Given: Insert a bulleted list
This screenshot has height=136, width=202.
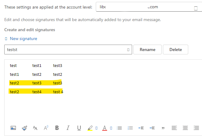Looking at the screenshot, I should pos(119,128).
